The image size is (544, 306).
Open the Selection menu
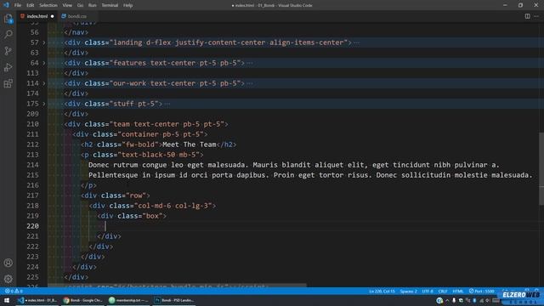pyautogui.click(x=48, y=5)
